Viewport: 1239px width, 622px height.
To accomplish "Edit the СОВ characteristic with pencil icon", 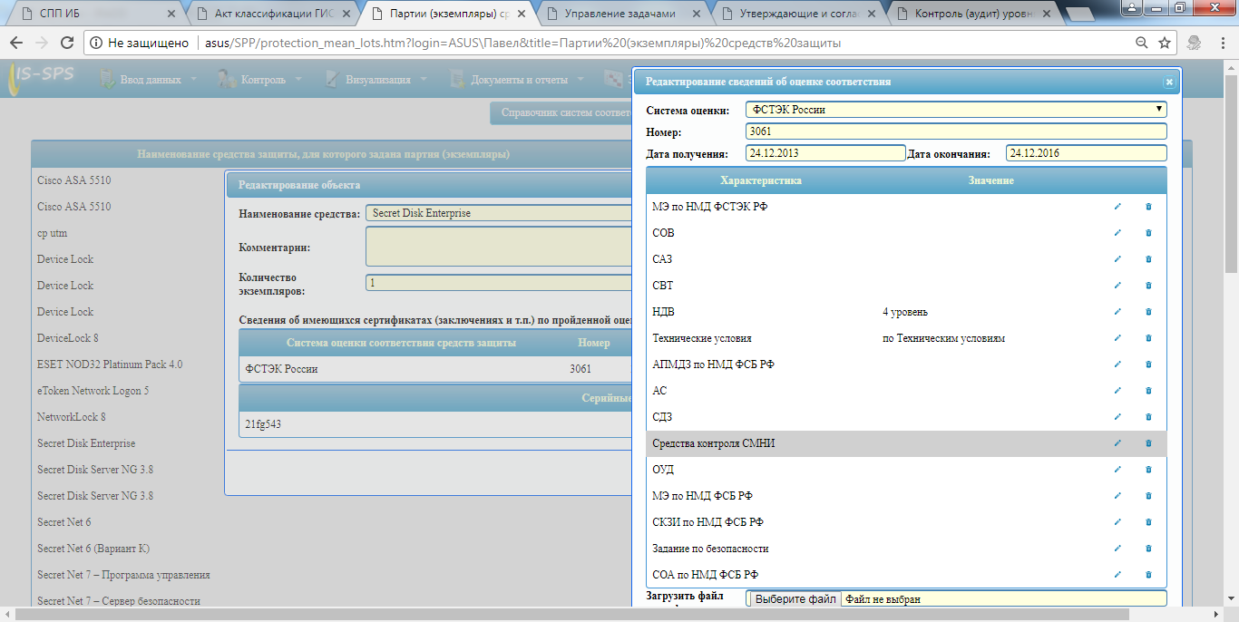I will coord(1117,233).
